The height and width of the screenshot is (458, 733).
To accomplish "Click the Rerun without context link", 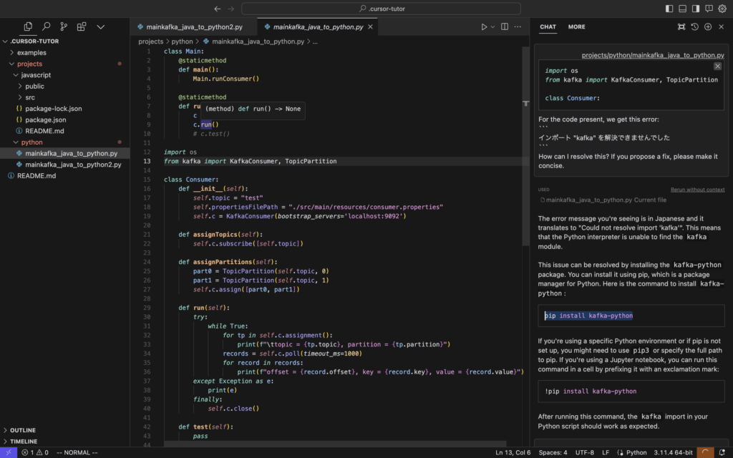I will [697, 190].
